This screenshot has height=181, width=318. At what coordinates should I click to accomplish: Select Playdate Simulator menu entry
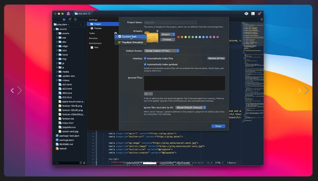[131, 42]
